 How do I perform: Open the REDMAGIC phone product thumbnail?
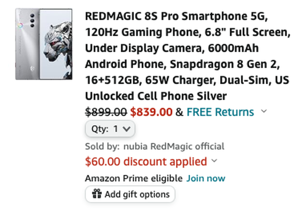pos(44,44)
